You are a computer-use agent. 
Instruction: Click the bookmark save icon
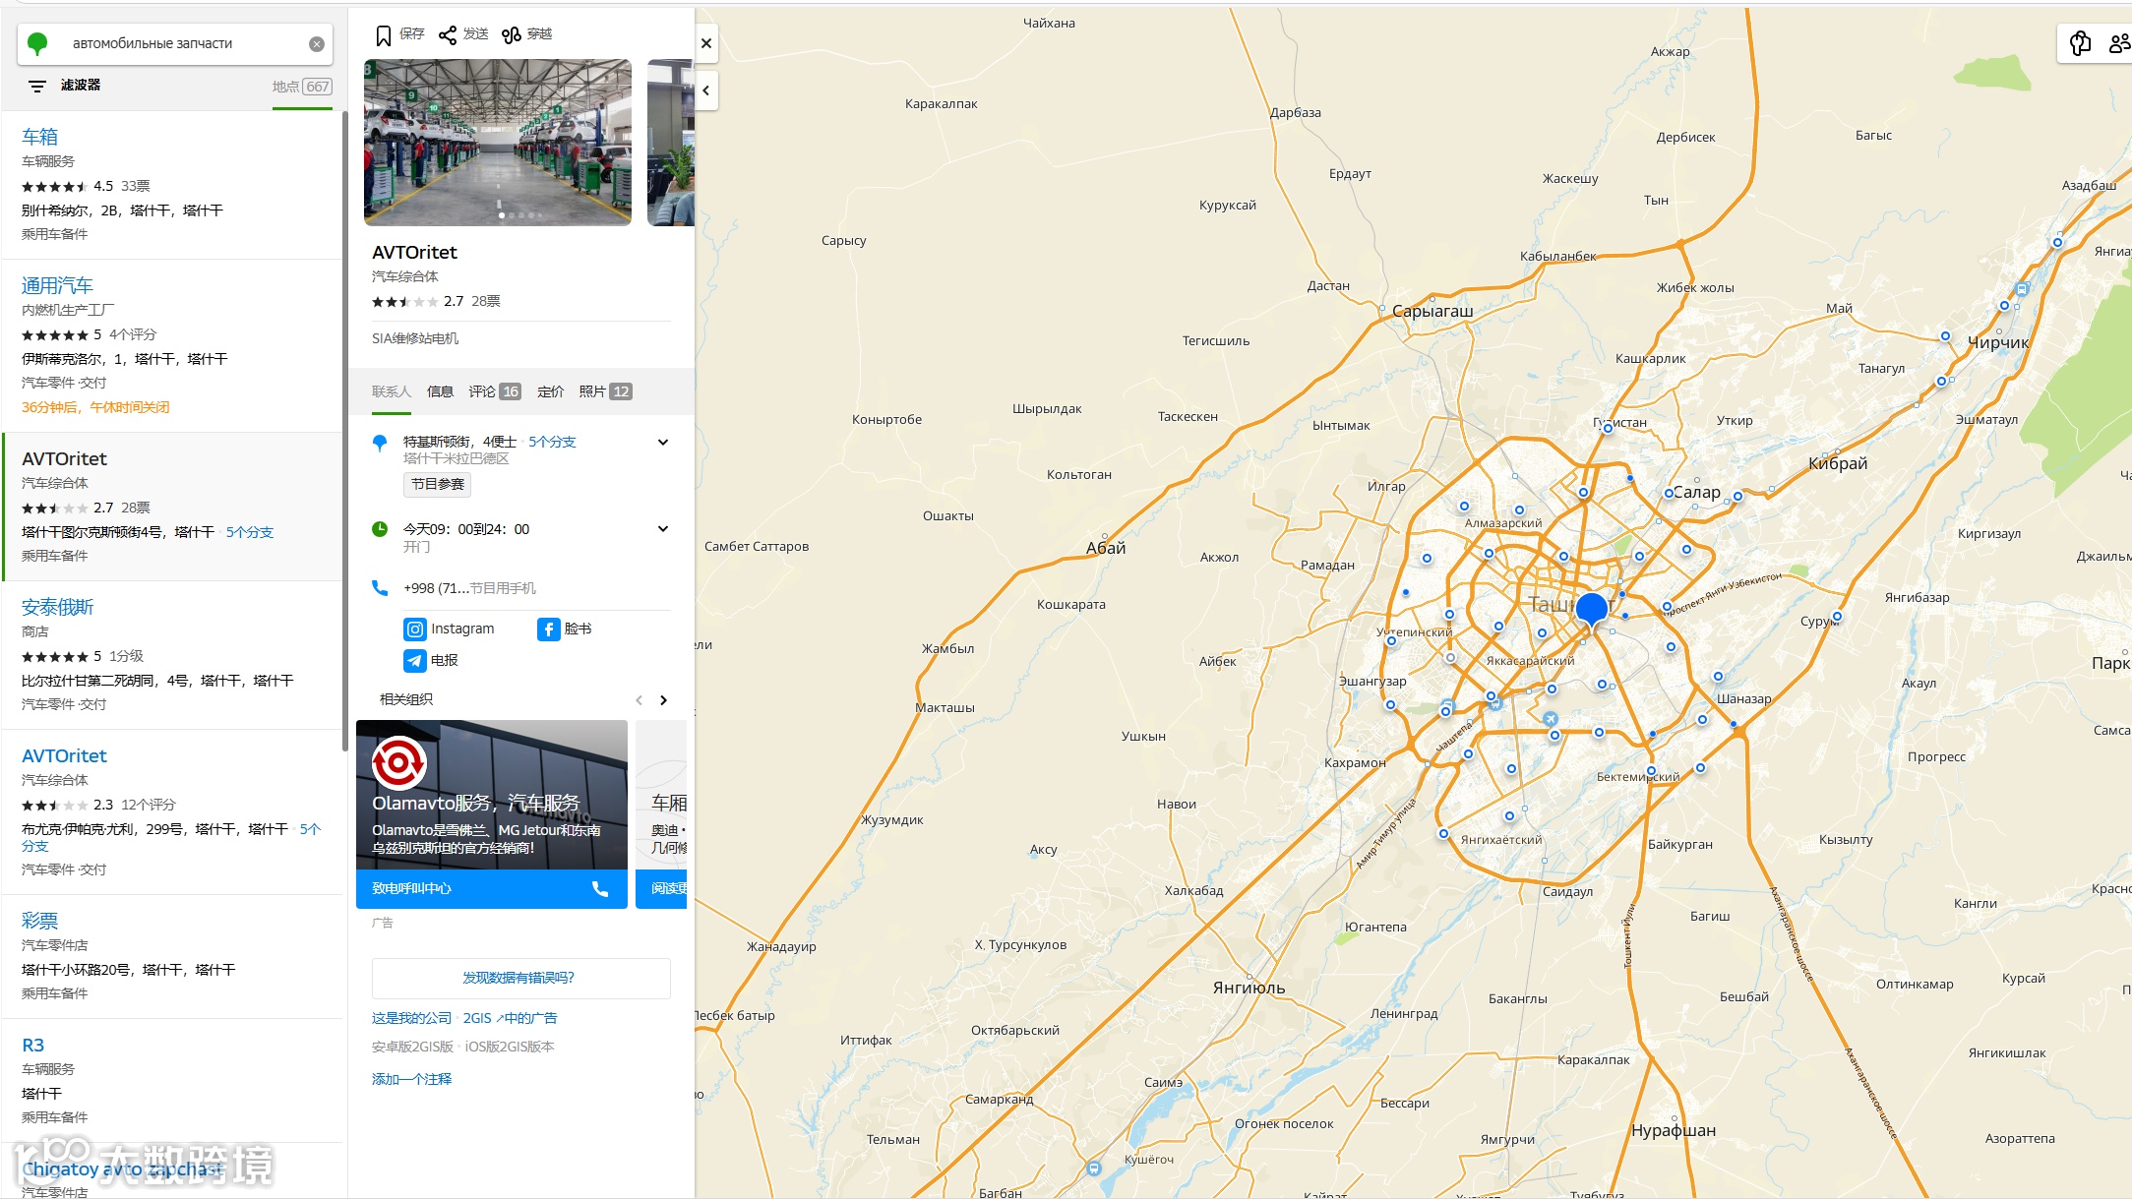(x=384, y=35)
